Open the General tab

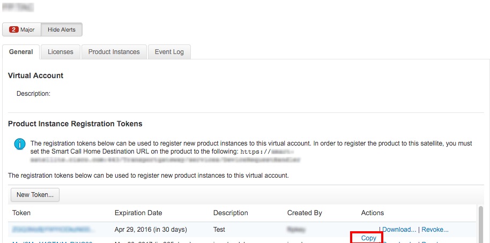(x=21, y=52)
